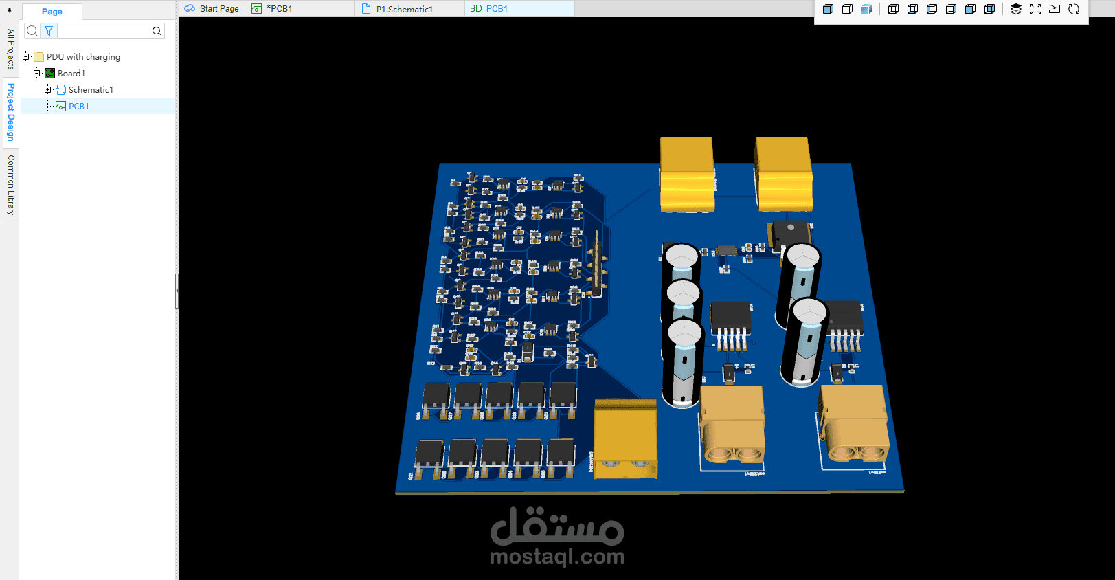1115x580 pixels.
Task: Open the stacked layers icon in toolbar
Action: pyautogui.click(x=1016, y=9)
